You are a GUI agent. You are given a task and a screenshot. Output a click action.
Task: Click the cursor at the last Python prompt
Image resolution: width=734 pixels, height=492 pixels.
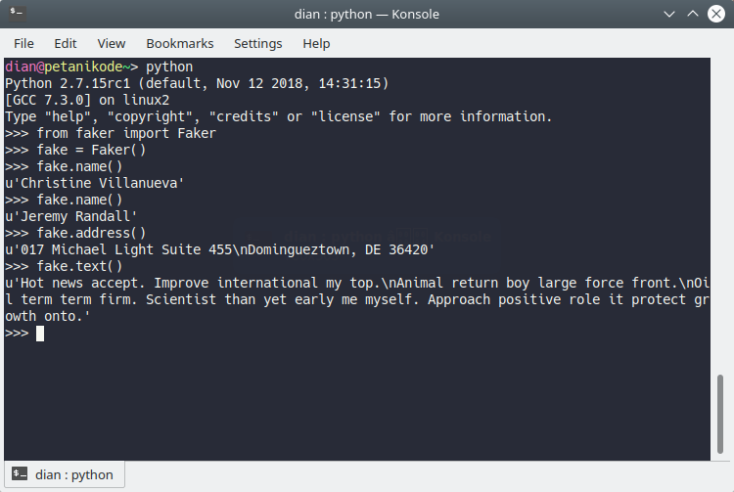(x=40, y=333)
